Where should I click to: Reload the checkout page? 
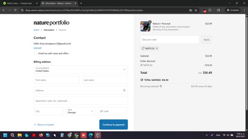[x=15, y=10]
